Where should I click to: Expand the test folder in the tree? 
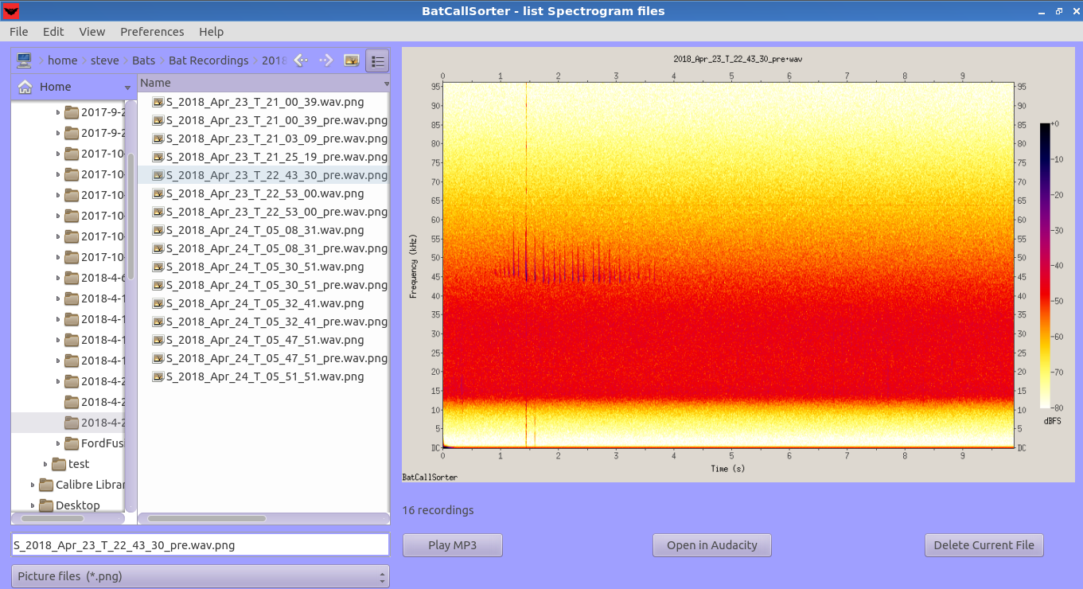click(x=45, y=463)
